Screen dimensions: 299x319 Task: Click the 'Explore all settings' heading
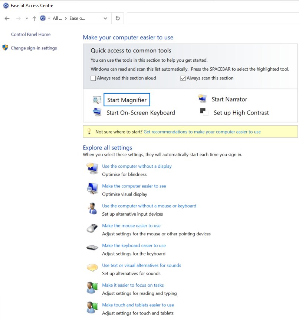click(x=107, y=148)
